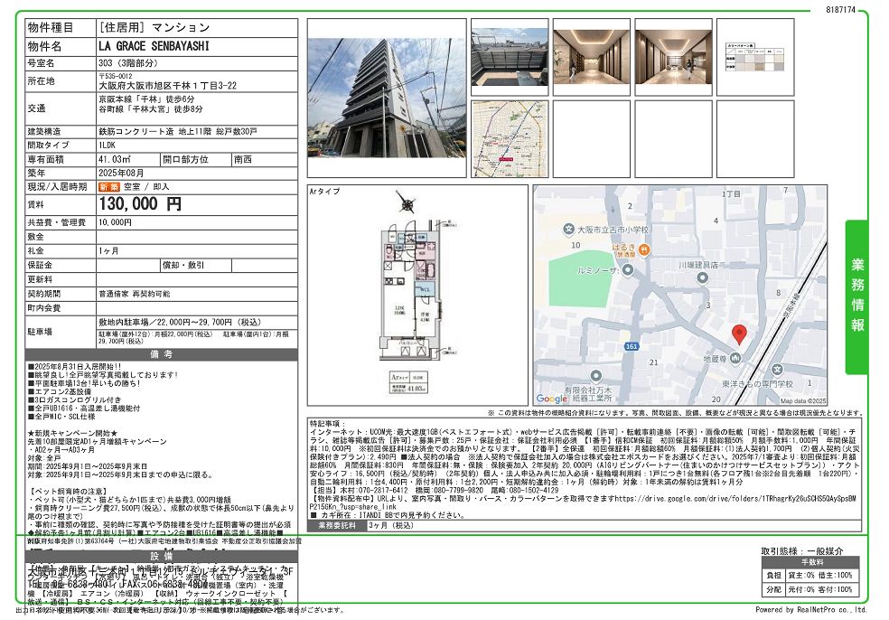Click the red location pin on the map
The width and height of the screenshot is (889, 620).
pyautogui.click(x=739, y=333)
